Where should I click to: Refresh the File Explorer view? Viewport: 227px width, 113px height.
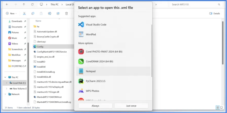point(32,5)
